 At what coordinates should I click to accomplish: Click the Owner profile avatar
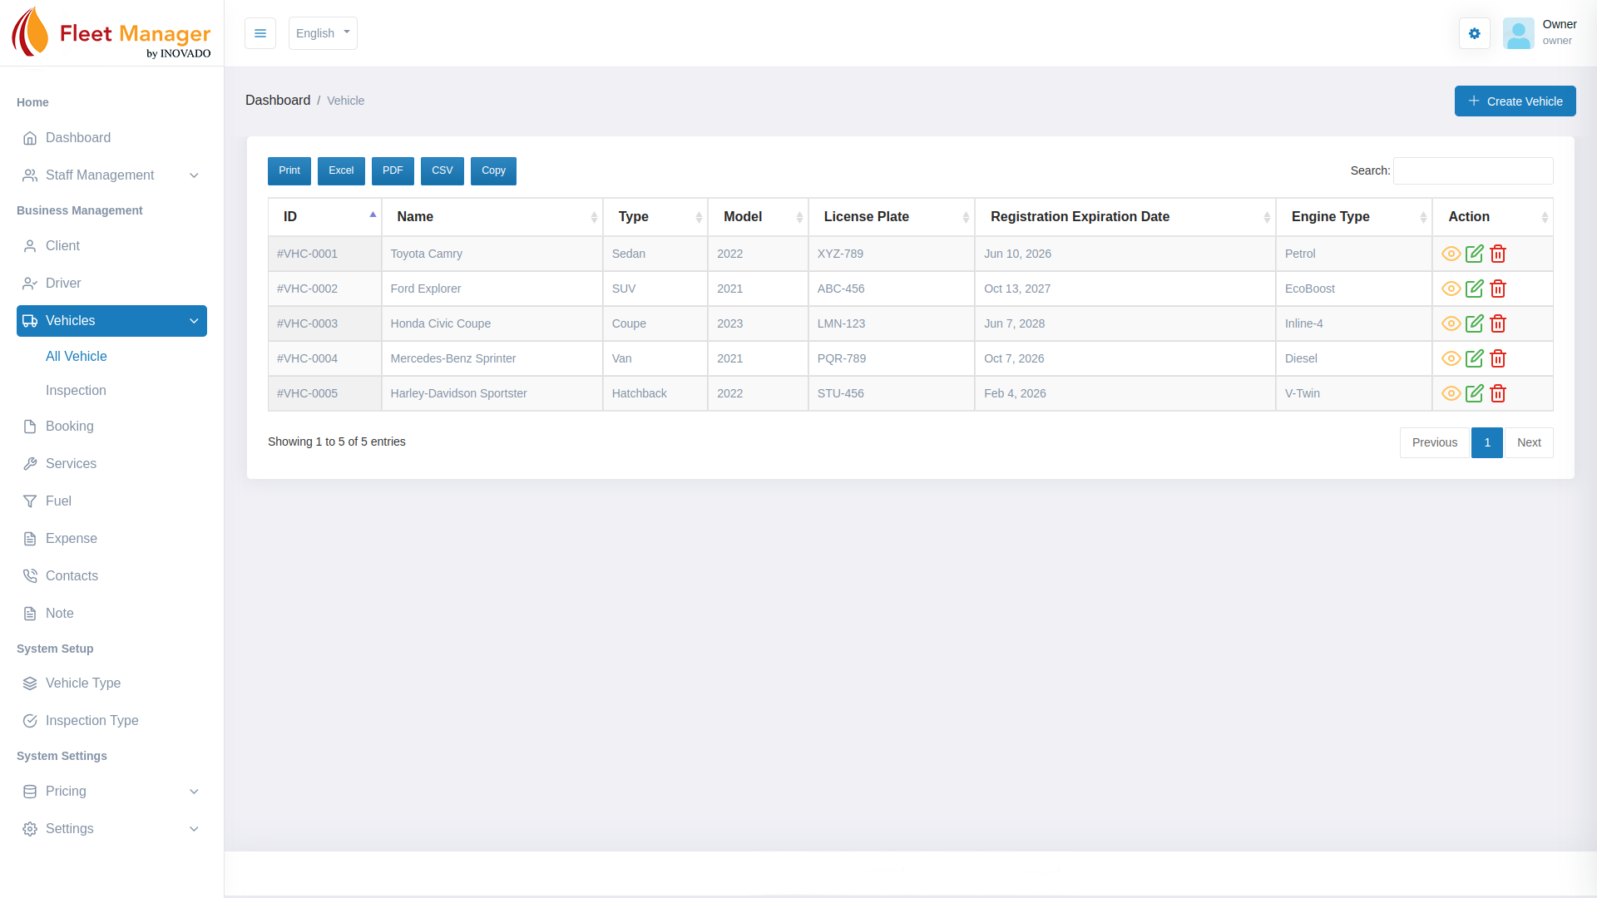click(x=1518, y=33)
